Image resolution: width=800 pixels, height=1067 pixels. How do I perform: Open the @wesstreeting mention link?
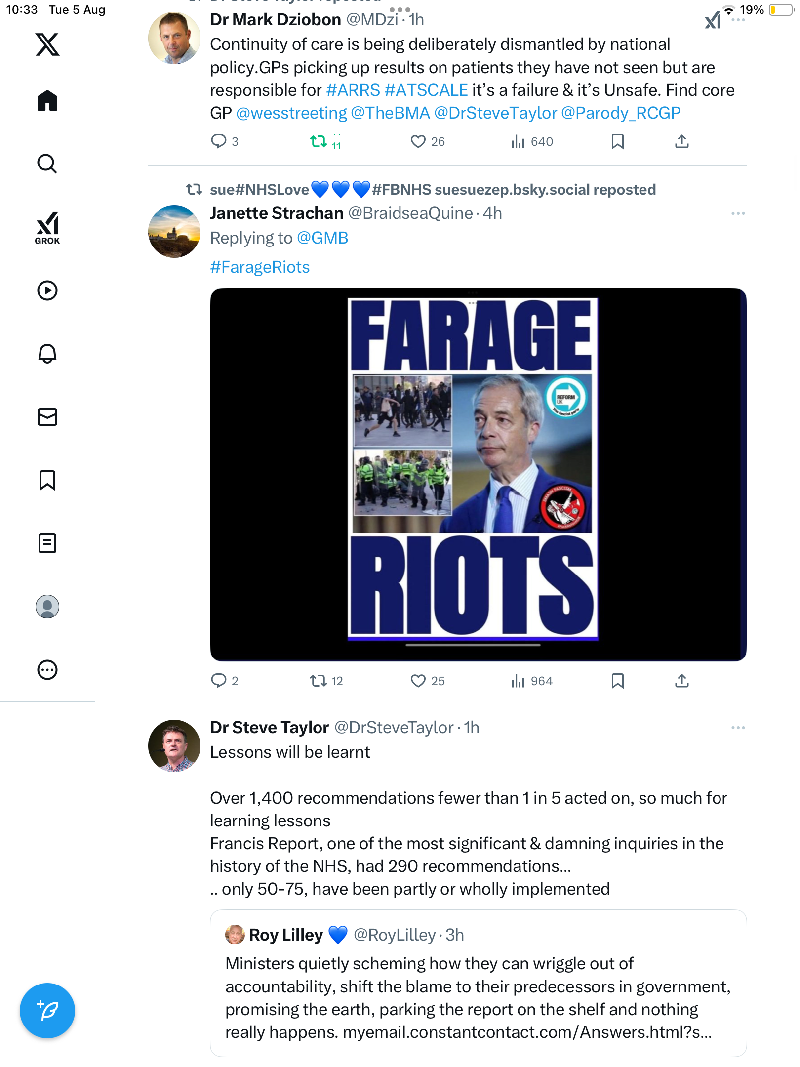[291, 113]
